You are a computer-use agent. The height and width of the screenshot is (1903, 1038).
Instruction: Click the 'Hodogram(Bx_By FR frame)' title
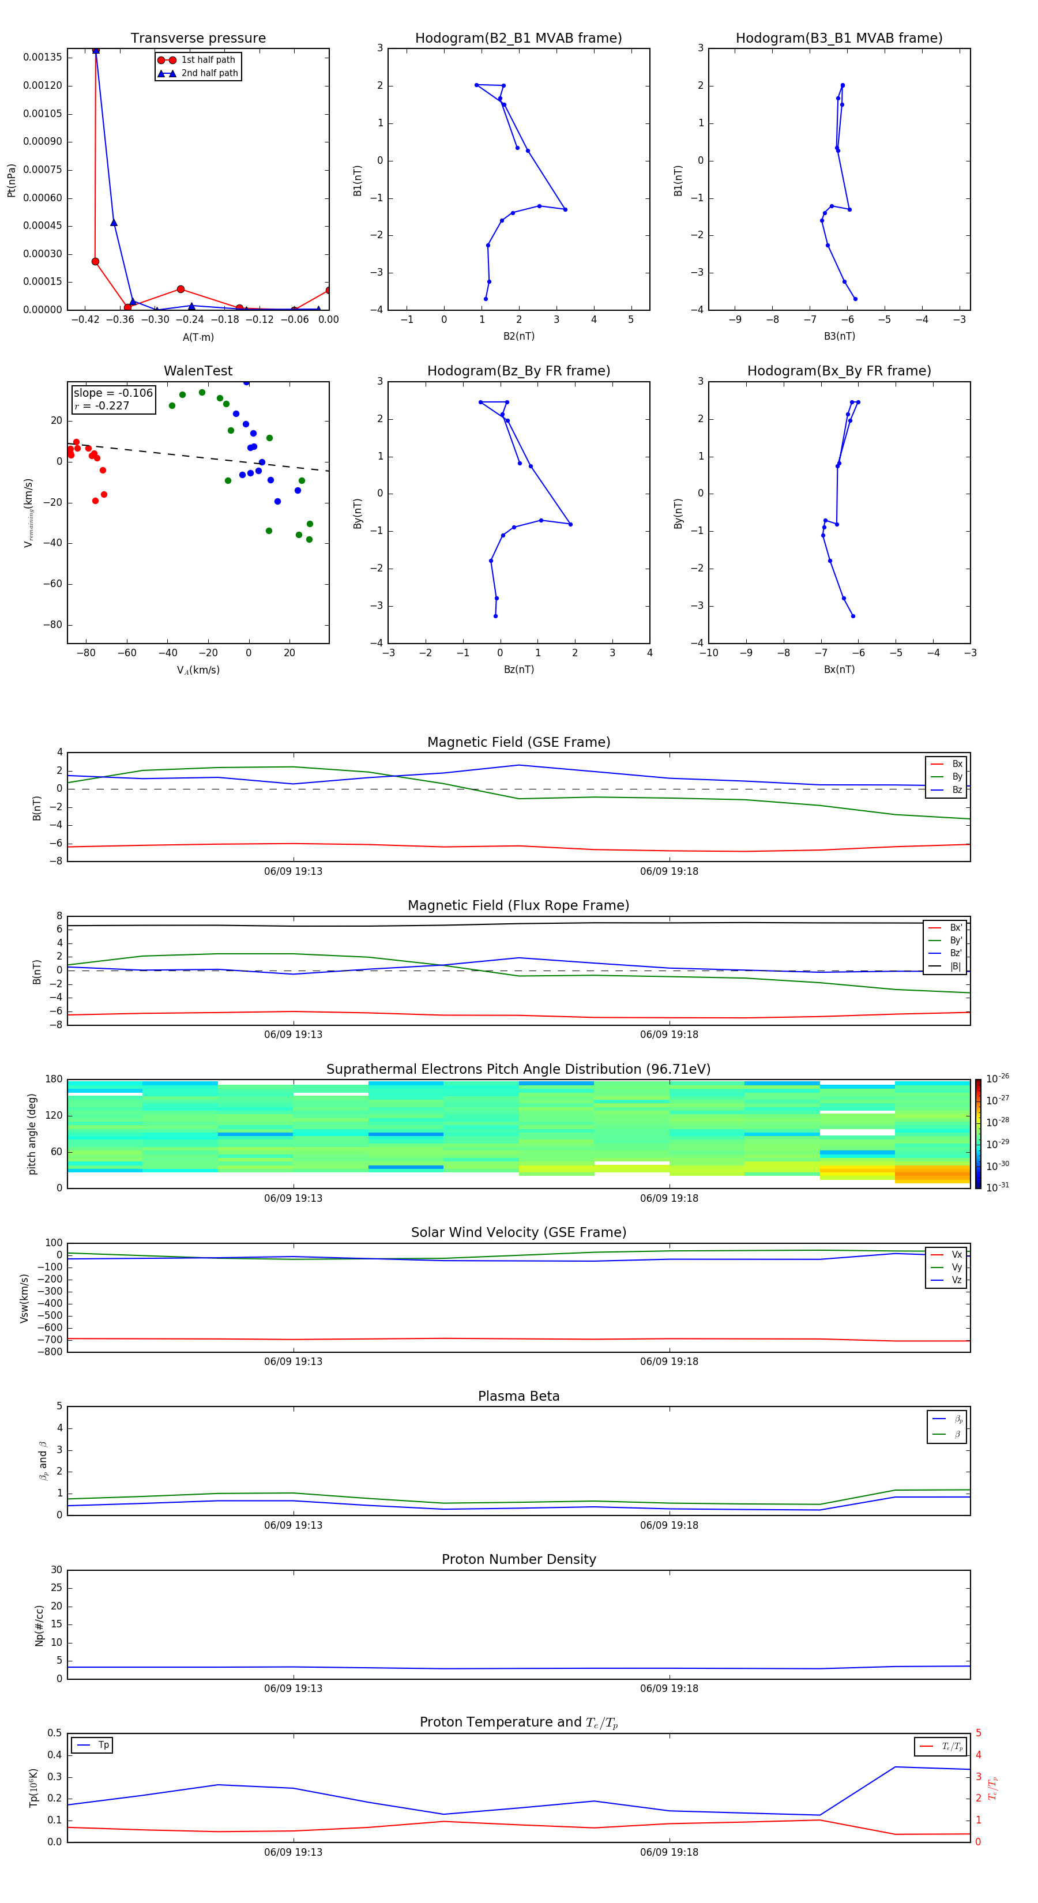839,371
